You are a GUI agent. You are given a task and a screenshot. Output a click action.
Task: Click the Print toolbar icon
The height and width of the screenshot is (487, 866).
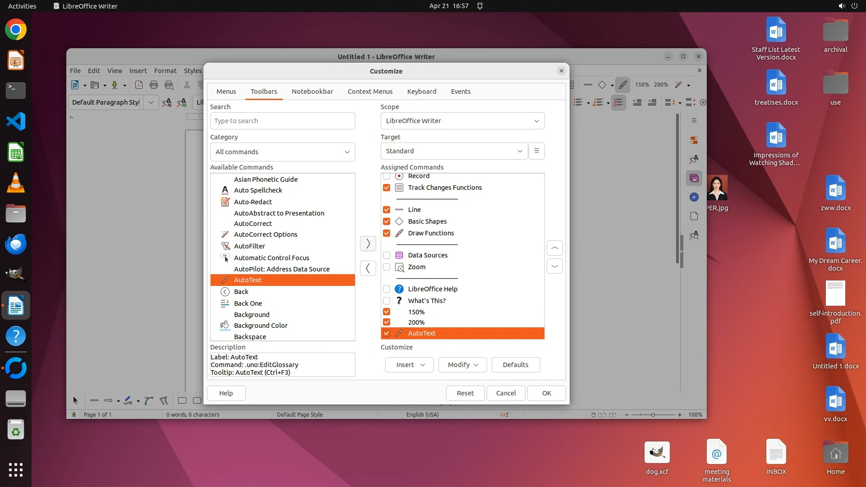154,85
